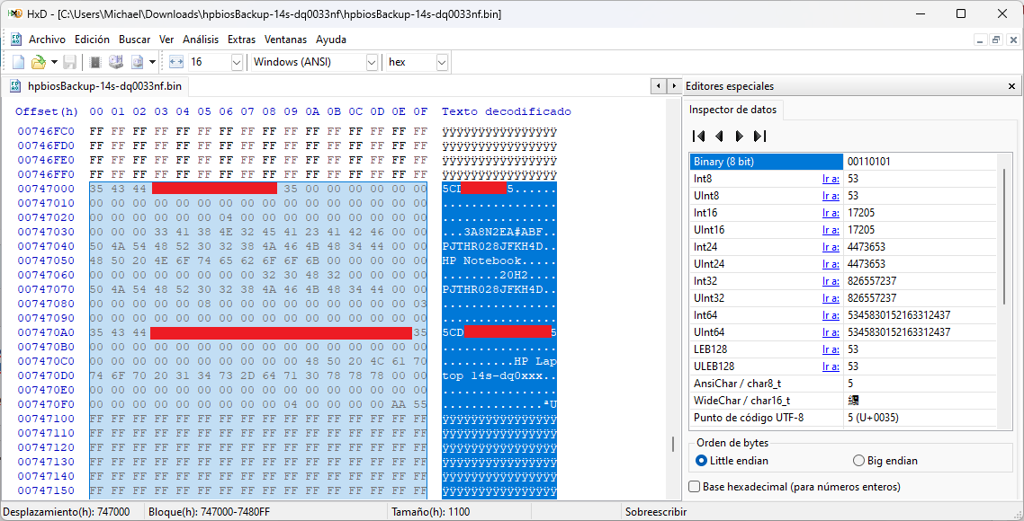Click the Offset(h) column header

(x=47, y=111)
